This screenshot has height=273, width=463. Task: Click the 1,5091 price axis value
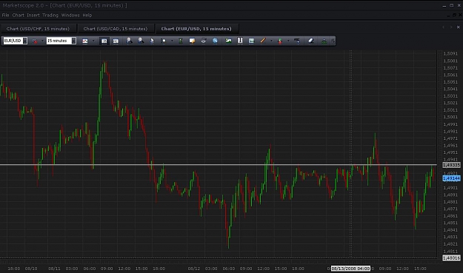[x=450, y=54]
